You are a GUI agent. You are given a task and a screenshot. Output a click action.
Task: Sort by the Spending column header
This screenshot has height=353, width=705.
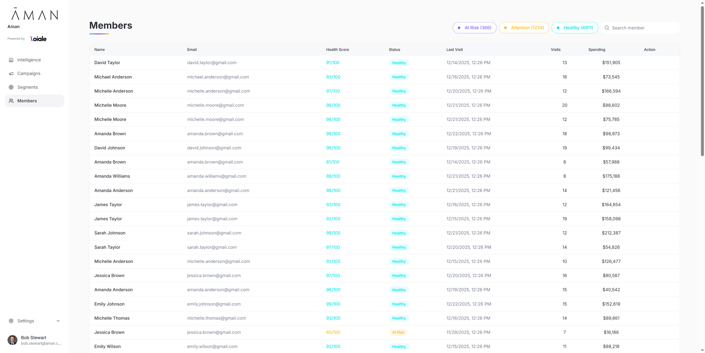point(596,50)
